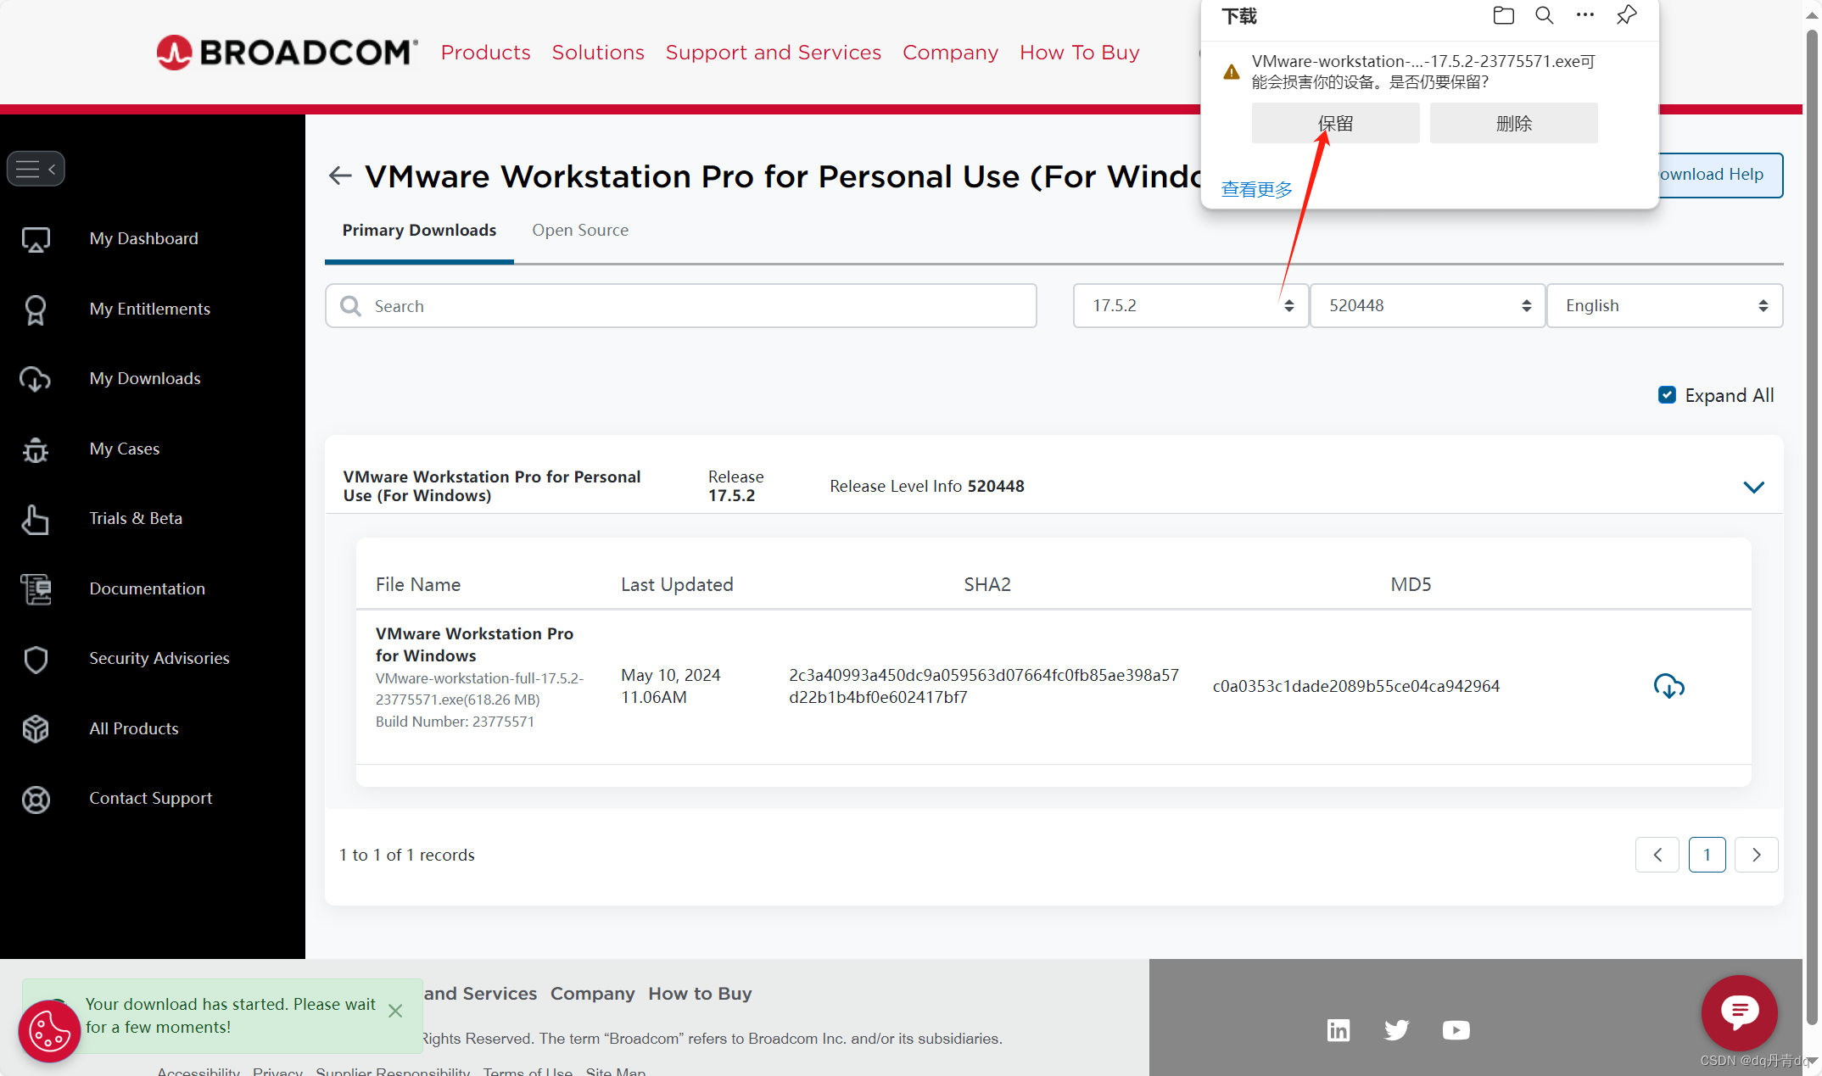This screenshot has width=1822, height=1076.
Task: Collapse the Release 17.5.2 section chevron
Action: click(1753, 487)
